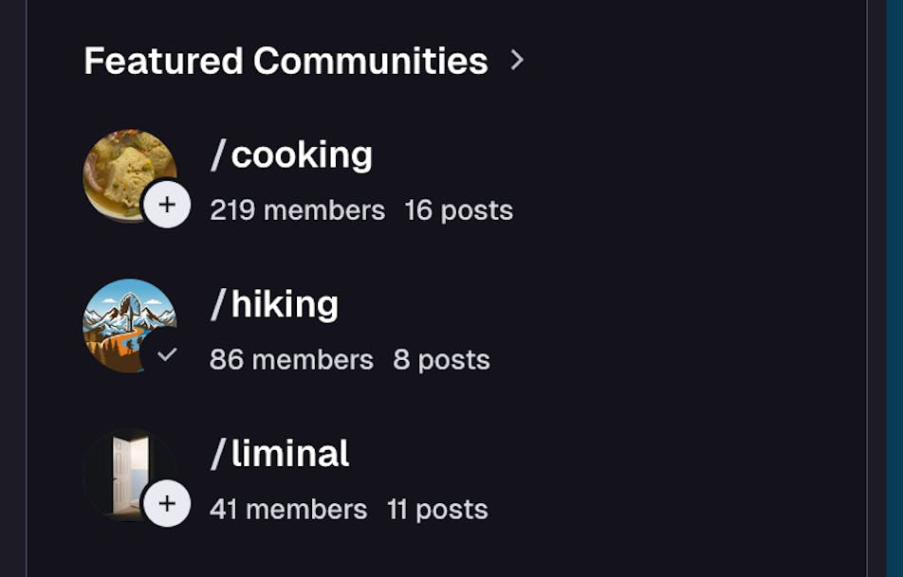Open the /hiking community name
Viewport: 903px width, 577px height.
(x=285, y=304)
